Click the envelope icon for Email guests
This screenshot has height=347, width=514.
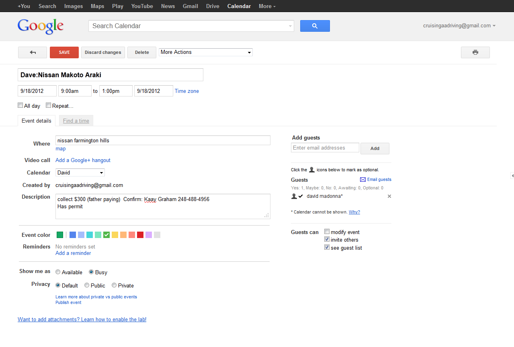click(362, 180)
